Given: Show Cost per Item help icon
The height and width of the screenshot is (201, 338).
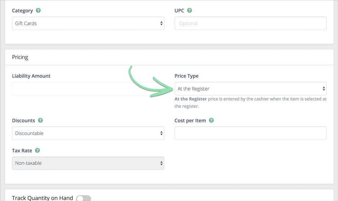Looking at the screenshot, I should 212,120.
